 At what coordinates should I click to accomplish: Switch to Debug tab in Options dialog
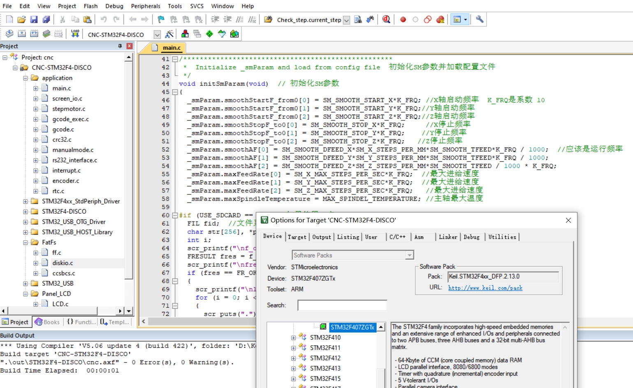tap(471, 237)
